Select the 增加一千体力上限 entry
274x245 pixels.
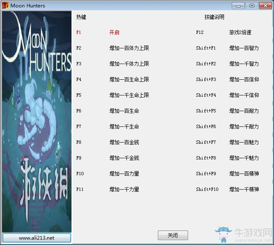click(x=129, y=64)
